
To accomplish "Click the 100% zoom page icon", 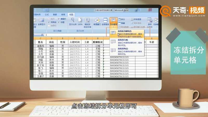I will [x=80, y=20].
